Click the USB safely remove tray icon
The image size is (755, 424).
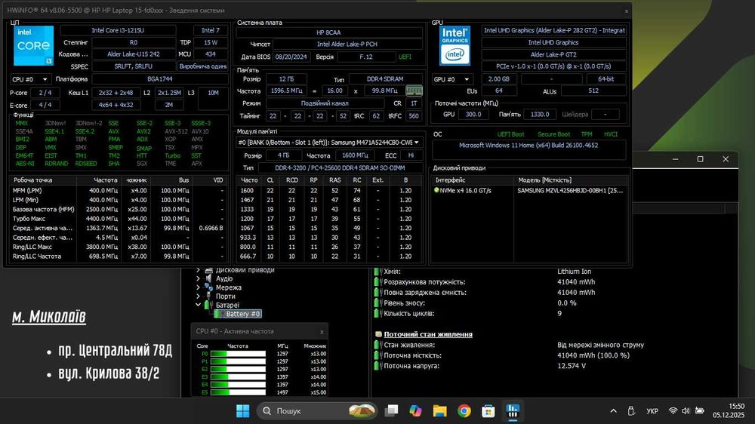tap(631, 411)
